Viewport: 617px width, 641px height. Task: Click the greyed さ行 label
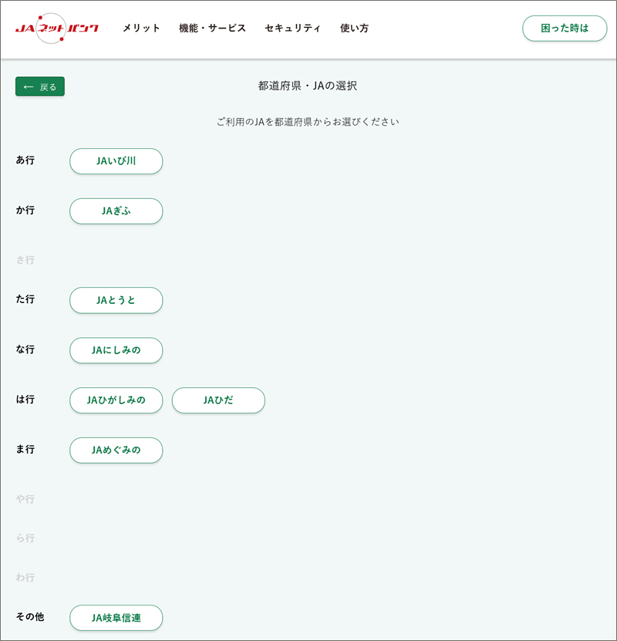25,260
